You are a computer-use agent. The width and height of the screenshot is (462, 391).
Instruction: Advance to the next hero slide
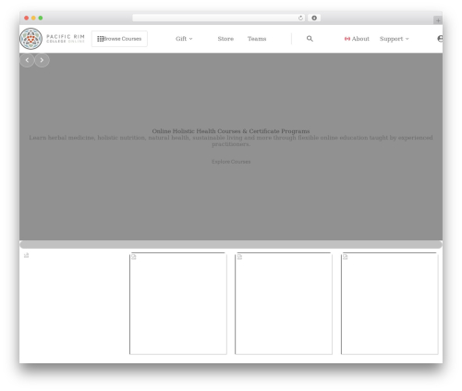tap(42, 60)
